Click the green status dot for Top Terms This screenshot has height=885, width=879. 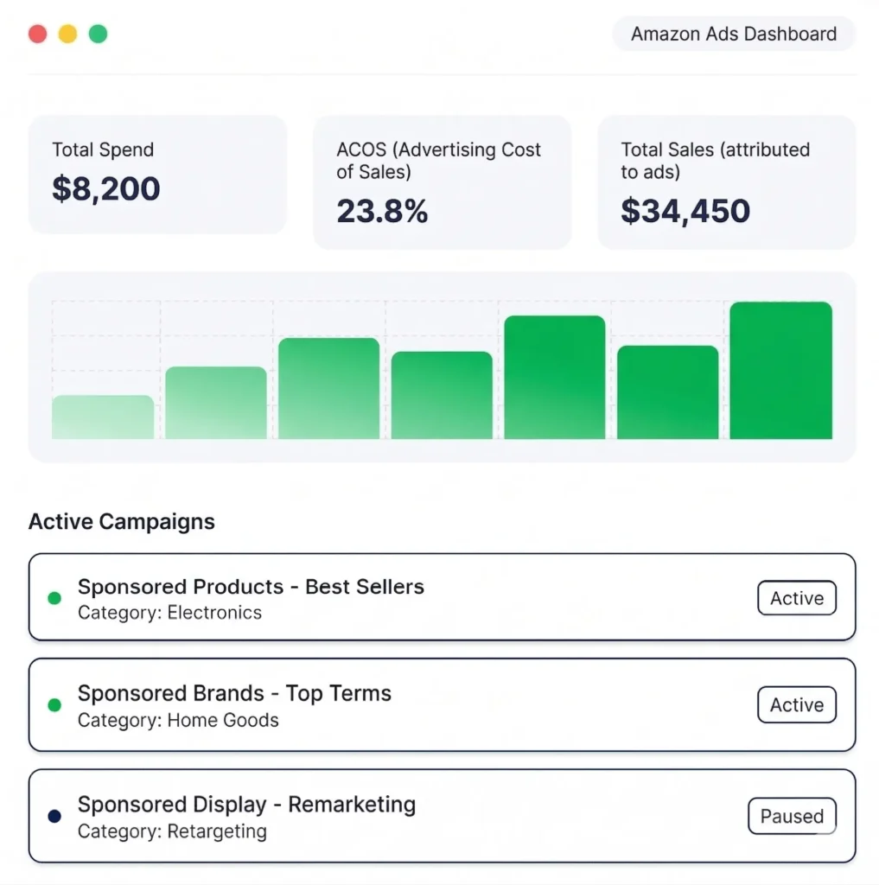[x=54, y=705]
